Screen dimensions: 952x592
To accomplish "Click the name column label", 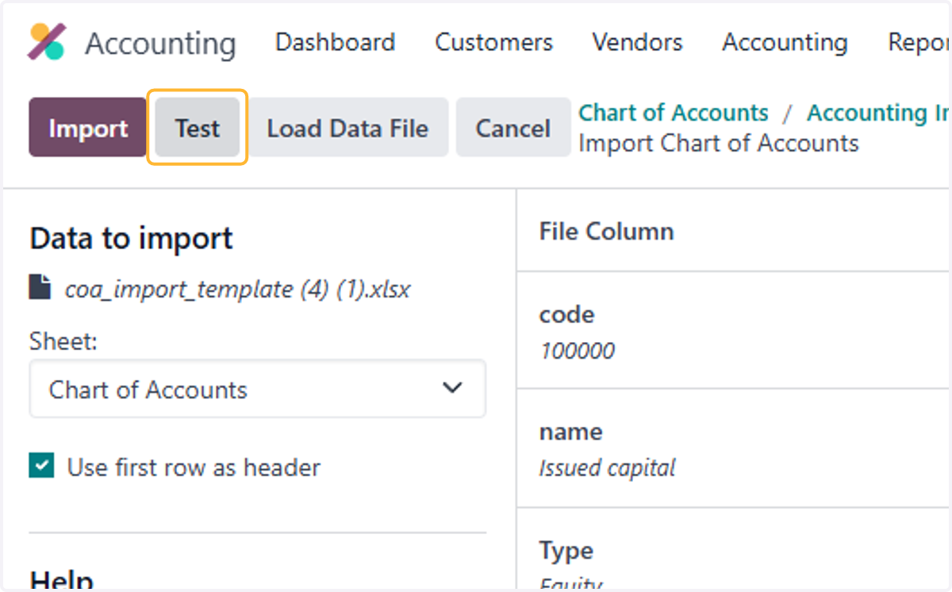I will [x=570, y=432].
